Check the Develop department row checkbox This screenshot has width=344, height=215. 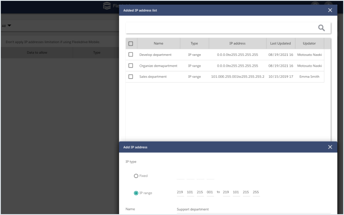[x=131, y=55]
